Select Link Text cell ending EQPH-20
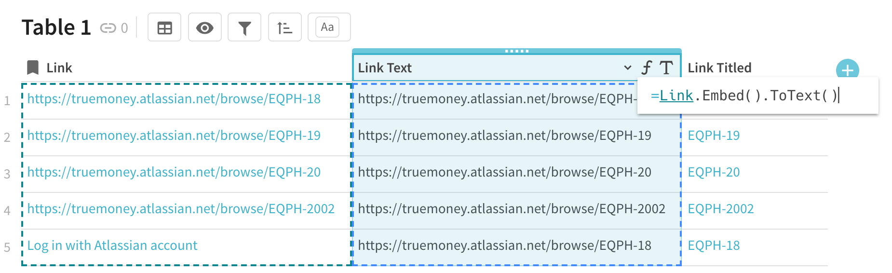 [x=517, y=174]
